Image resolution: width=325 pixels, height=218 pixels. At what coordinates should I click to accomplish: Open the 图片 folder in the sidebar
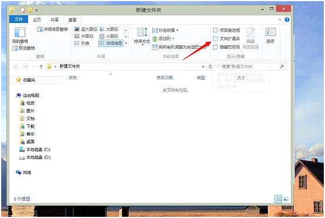tap(30, 111)
